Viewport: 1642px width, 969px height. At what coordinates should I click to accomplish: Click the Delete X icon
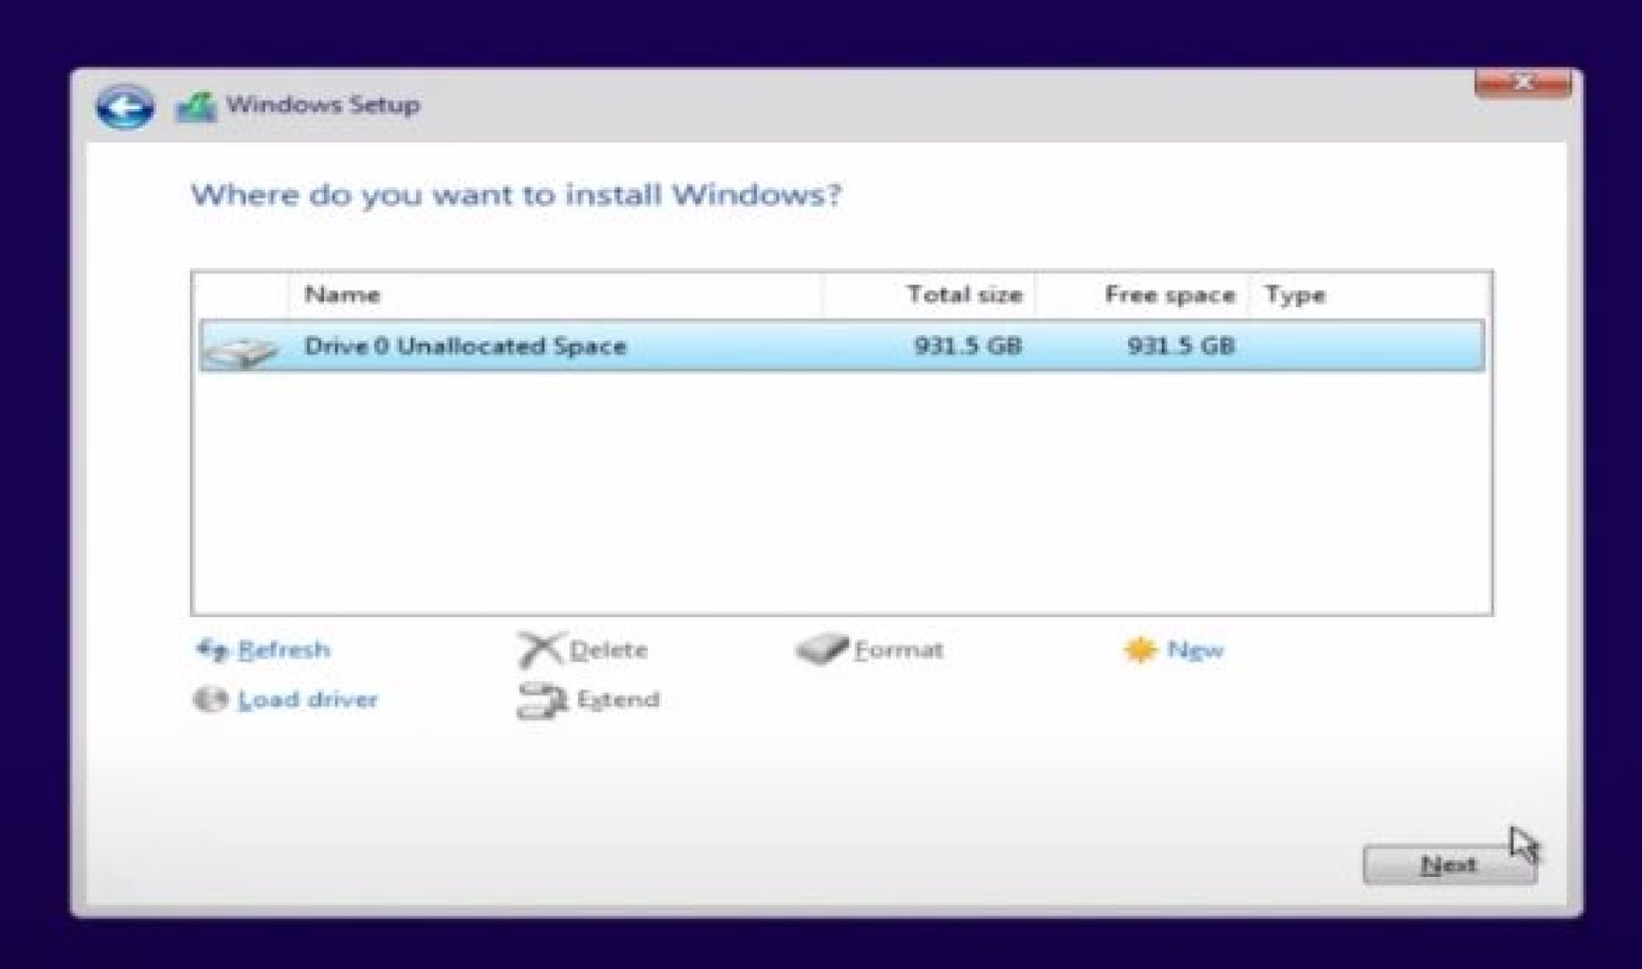540,649
